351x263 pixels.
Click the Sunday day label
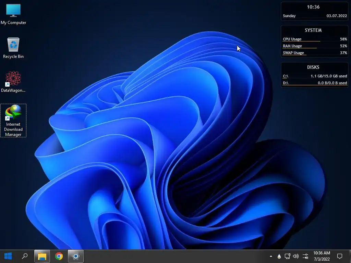coord(289,16)
